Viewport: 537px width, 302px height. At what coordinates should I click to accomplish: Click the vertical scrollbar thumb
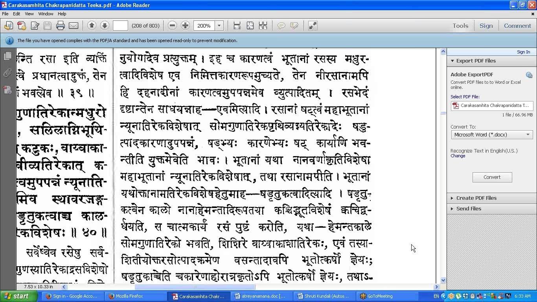[x=443, y=113]
